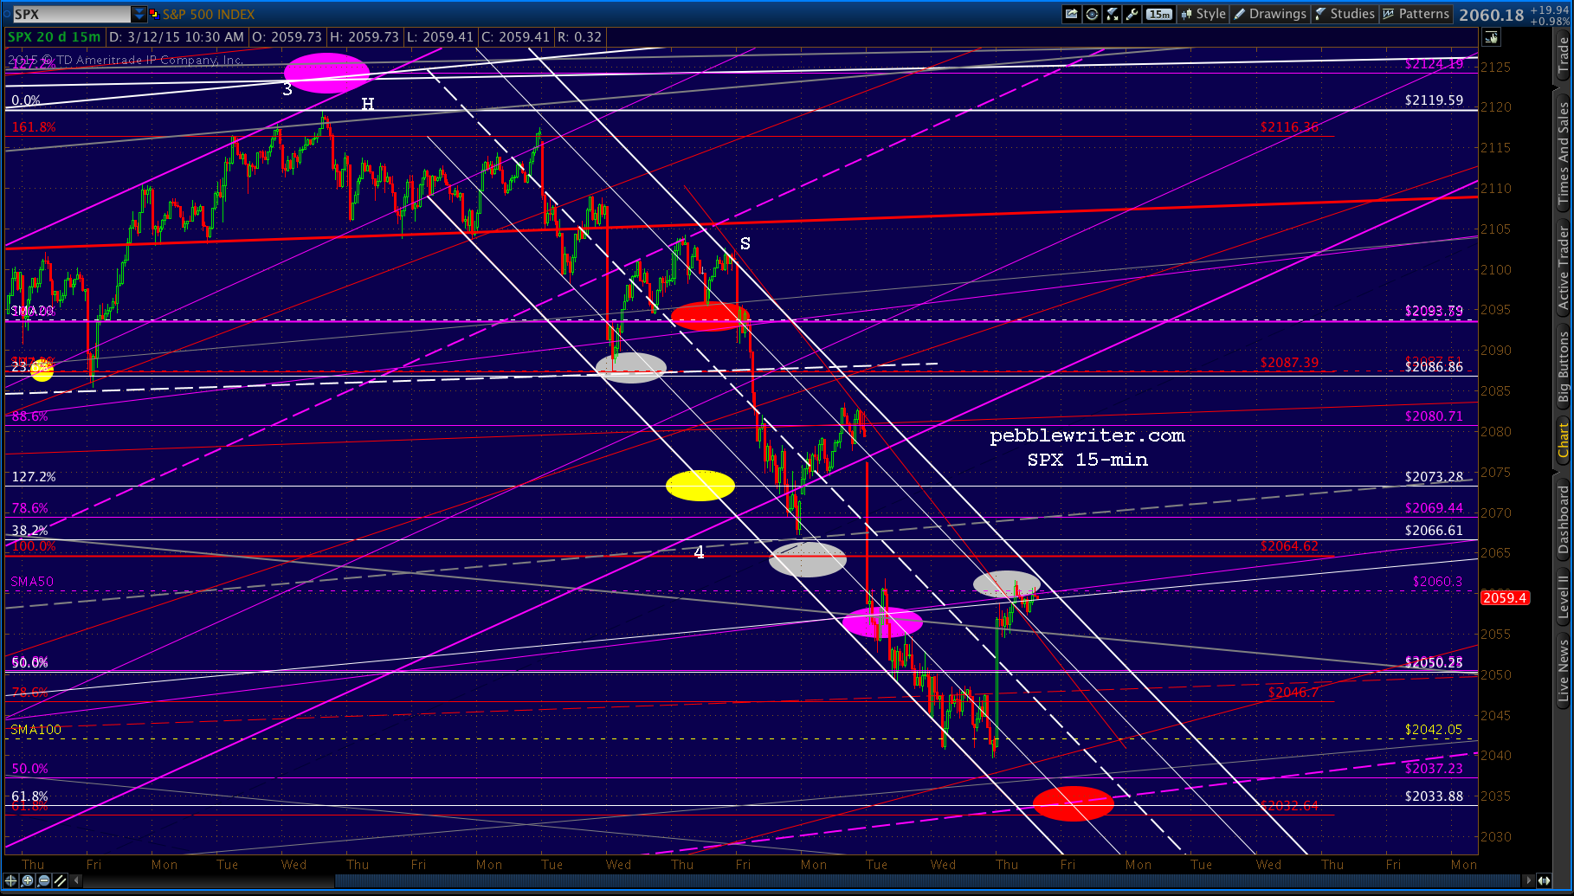Open the Patterns menu
Viewport: 1574px width, 896px height.
[x=1416, y=14]
